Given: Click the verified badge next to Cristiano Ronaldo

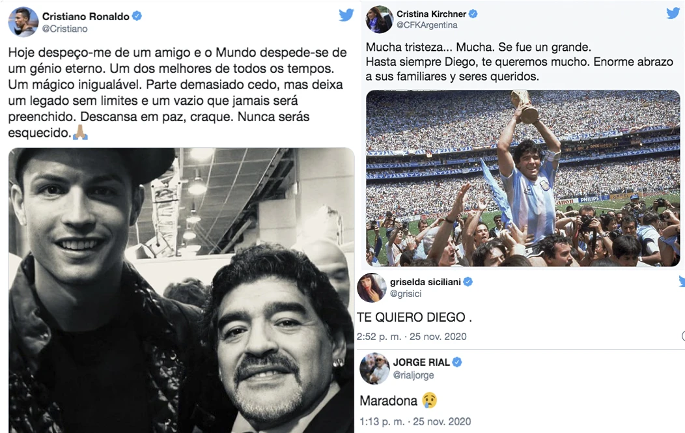Looking at the screenshot, I should 137,16.
